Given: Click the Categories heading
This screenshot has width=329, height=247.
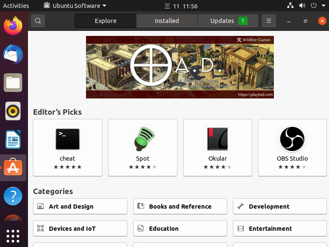Looking at the screenshot, I should click(x=53, y=191).
